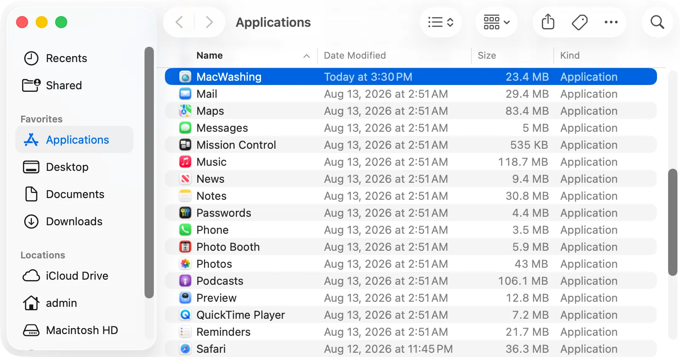Sort by the Kind column header
Viewport: 680px width, 357px height.
tap(570, 56)
